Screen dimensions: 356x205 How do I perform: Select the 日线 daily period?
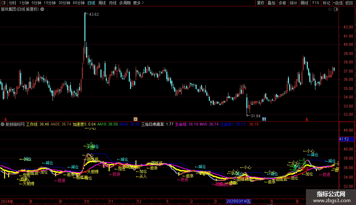(x=91, y=3)
